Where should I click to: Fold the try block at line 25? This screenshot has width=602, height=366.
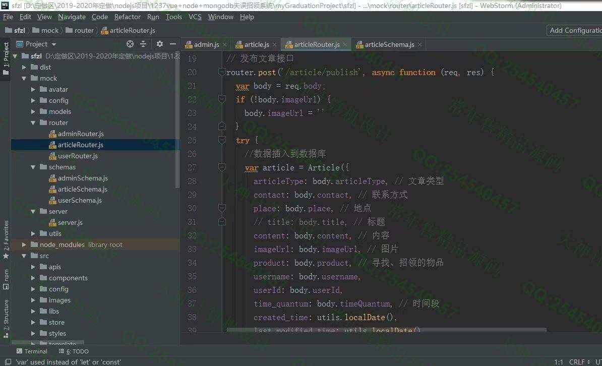click(221, 140)
